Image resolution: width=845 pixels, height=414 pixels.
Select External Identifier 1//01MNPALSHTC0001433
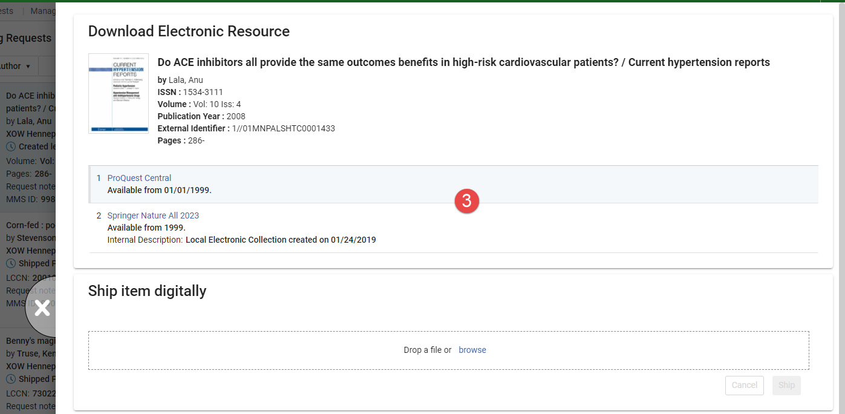(284, 128)
